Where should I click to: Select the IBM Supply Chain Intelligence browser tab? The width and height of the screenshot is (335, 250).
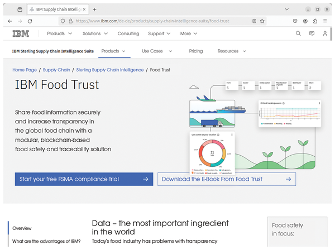(58, 9)
